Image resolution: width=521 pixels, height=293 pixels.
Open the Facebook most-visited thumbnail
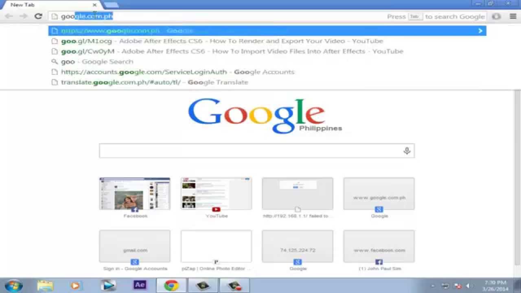(x=135, y=194)
